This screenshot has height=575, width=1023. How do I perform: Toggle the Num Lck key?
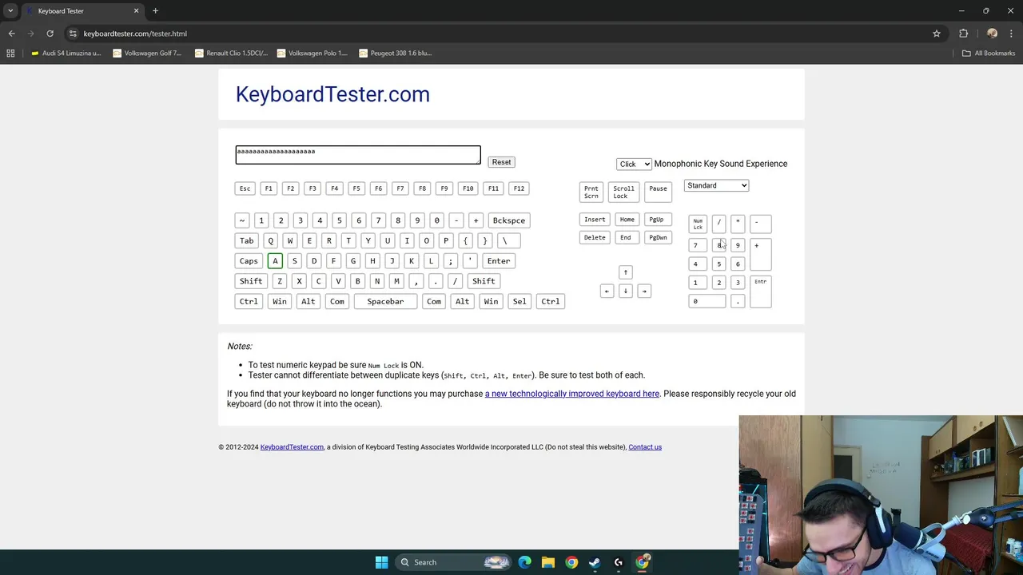coord(698,224)
